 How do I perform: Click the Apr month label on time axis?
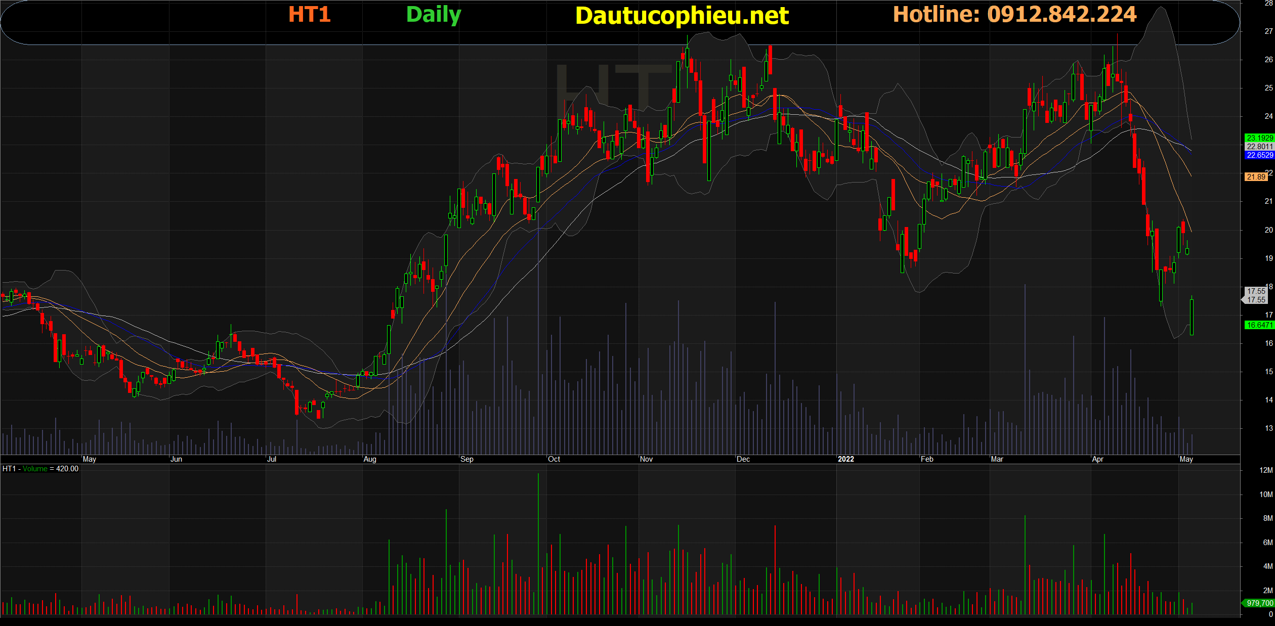[x=1097, y=459]
